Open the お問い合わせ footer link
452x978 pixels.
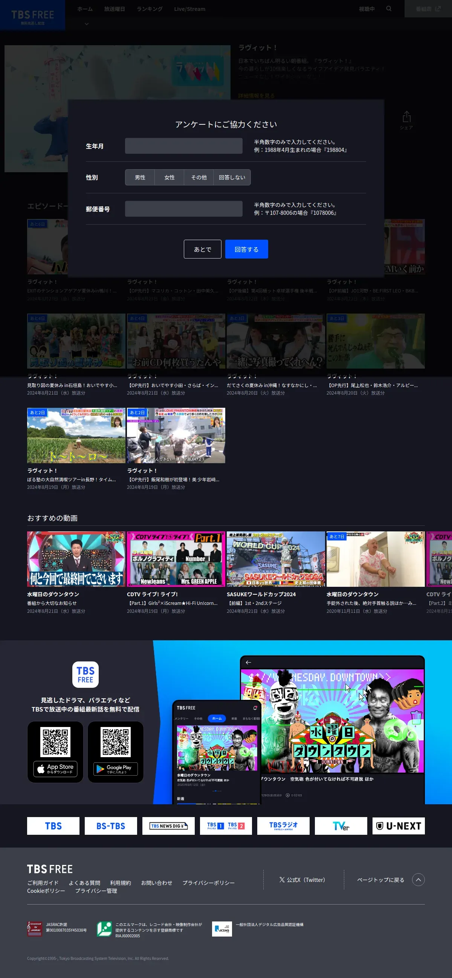pyautogui.click(x=157, y=883)
